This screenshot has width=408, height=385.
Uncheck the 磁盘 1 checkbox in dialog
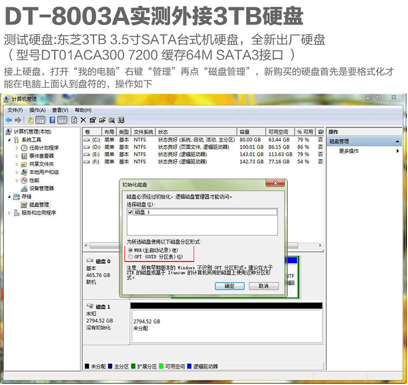click(x=131, y=212)
